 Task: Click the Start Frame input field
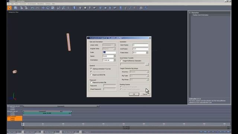tap(141, 45)
